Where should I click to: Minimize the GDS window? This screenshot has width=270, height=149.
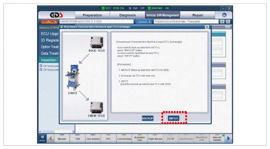223,8
